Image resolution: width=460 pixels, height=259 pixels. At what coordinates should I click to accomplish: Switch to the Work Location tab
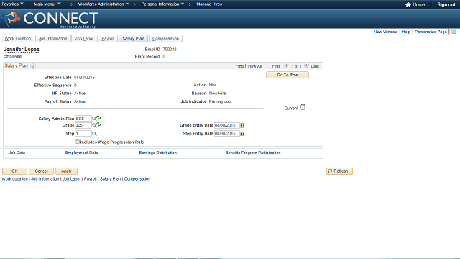coord(18,38)
